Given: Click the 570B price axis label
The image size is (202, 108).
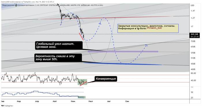Looking at the screenshot, I should pyautogui.click(x=193, y=53).
